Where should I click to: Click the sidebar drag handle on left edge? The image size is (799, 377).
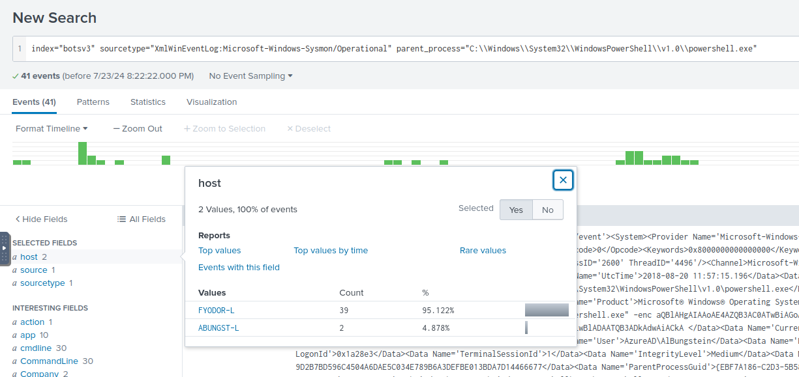[5, 248]
